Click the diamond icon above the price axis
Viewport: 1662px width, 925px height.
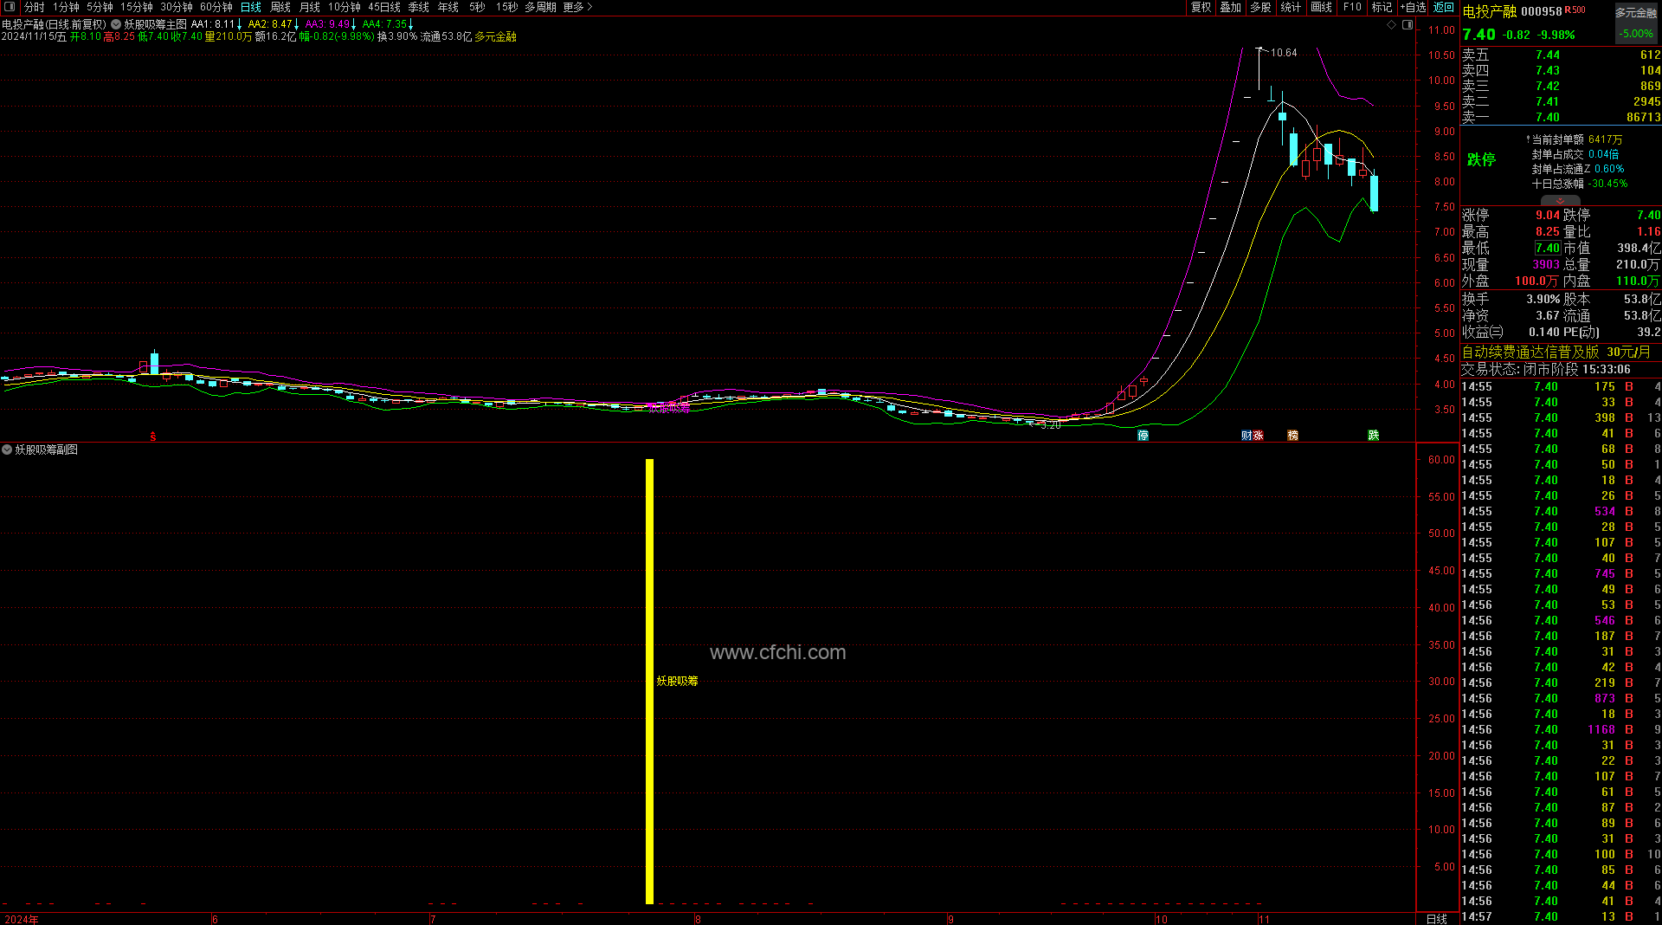[1392, 25]
